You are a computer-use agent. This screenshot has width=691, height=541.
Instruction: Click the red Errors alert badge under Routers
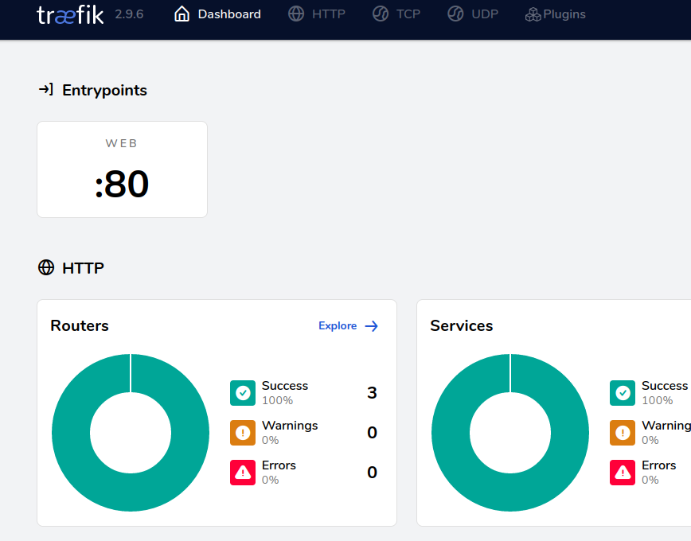click(243, 472)
